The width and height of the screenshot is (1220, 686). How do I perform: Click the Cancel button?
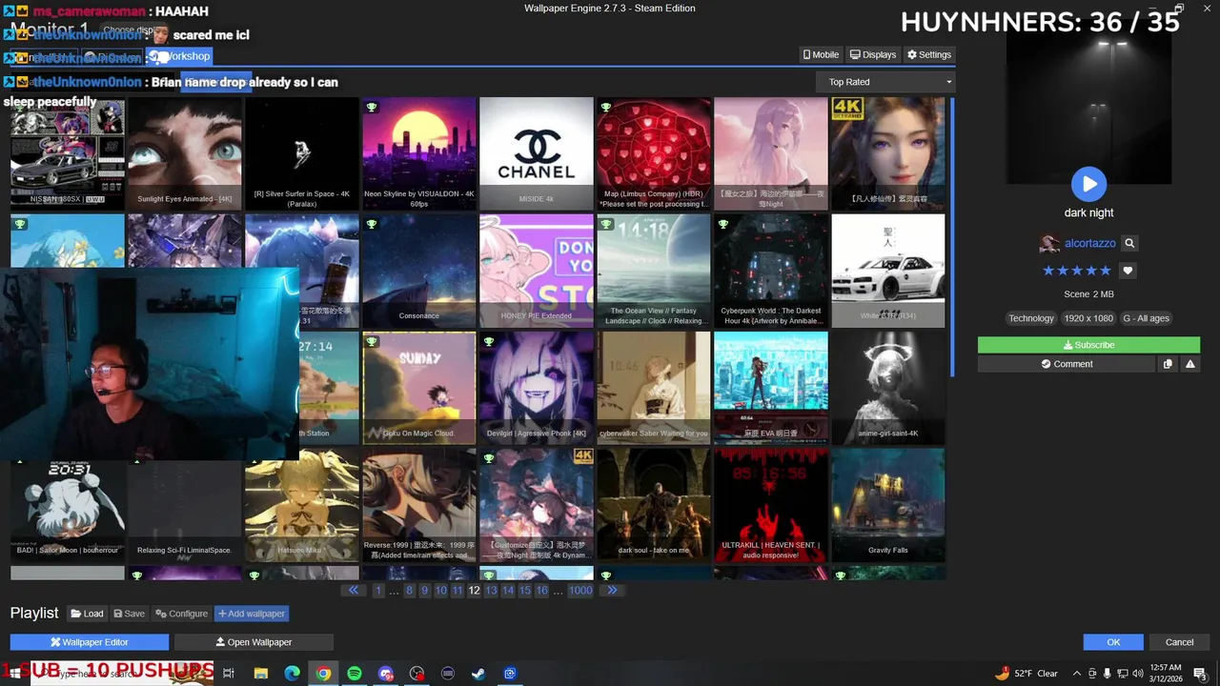(1179, 642)
